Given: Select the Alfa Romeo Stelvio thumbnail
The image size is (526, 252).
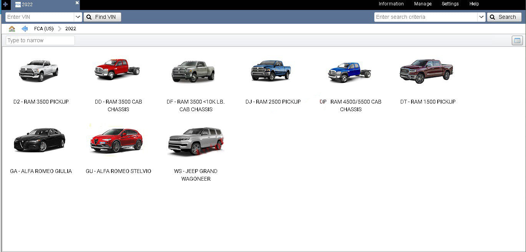Looking at the screenshot, I should pos(117,141).
